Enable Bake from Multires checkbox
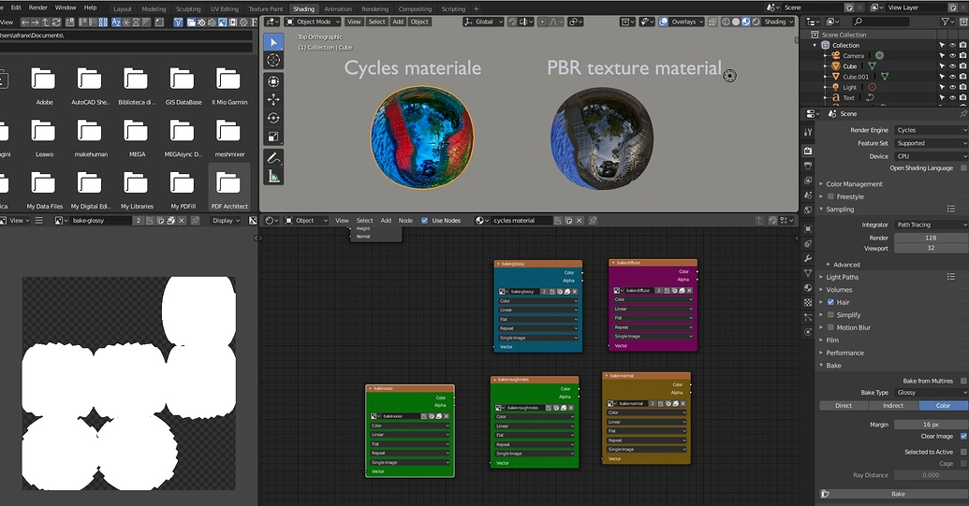The width and height of the screenshot is (969, 506). point(963,381)
